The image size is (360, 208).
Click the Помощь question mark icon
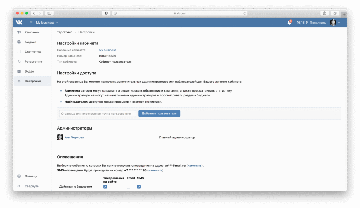coord(19,176)
